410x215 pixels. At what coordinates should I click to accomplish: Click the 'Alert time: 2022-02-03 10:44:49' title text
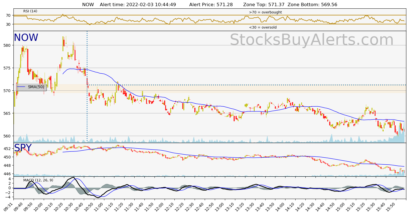point(138,5)
